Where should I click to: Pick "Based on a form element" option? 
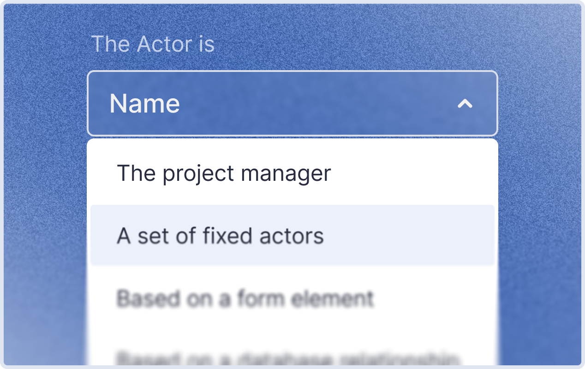click(x=292, y=298)
